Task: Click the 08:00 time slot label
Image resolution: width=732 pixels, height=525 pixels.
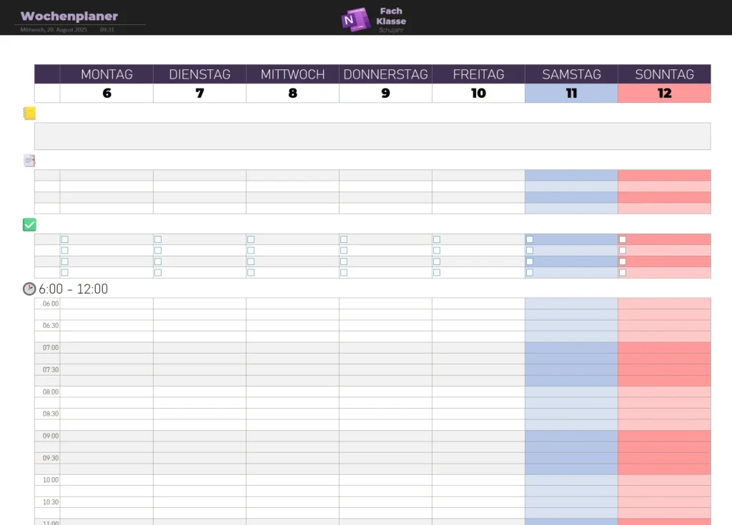Action: click(x=50, y=392)
